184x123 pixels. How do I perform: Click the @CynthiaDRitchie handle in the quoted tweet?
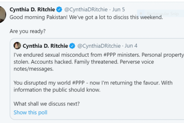(x=99, y=46)
